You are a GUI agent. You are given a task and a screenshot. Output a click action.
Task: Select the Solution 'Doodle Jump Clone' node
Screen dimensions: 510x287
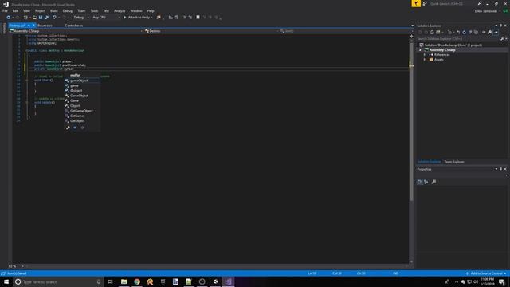pos(453,45)
